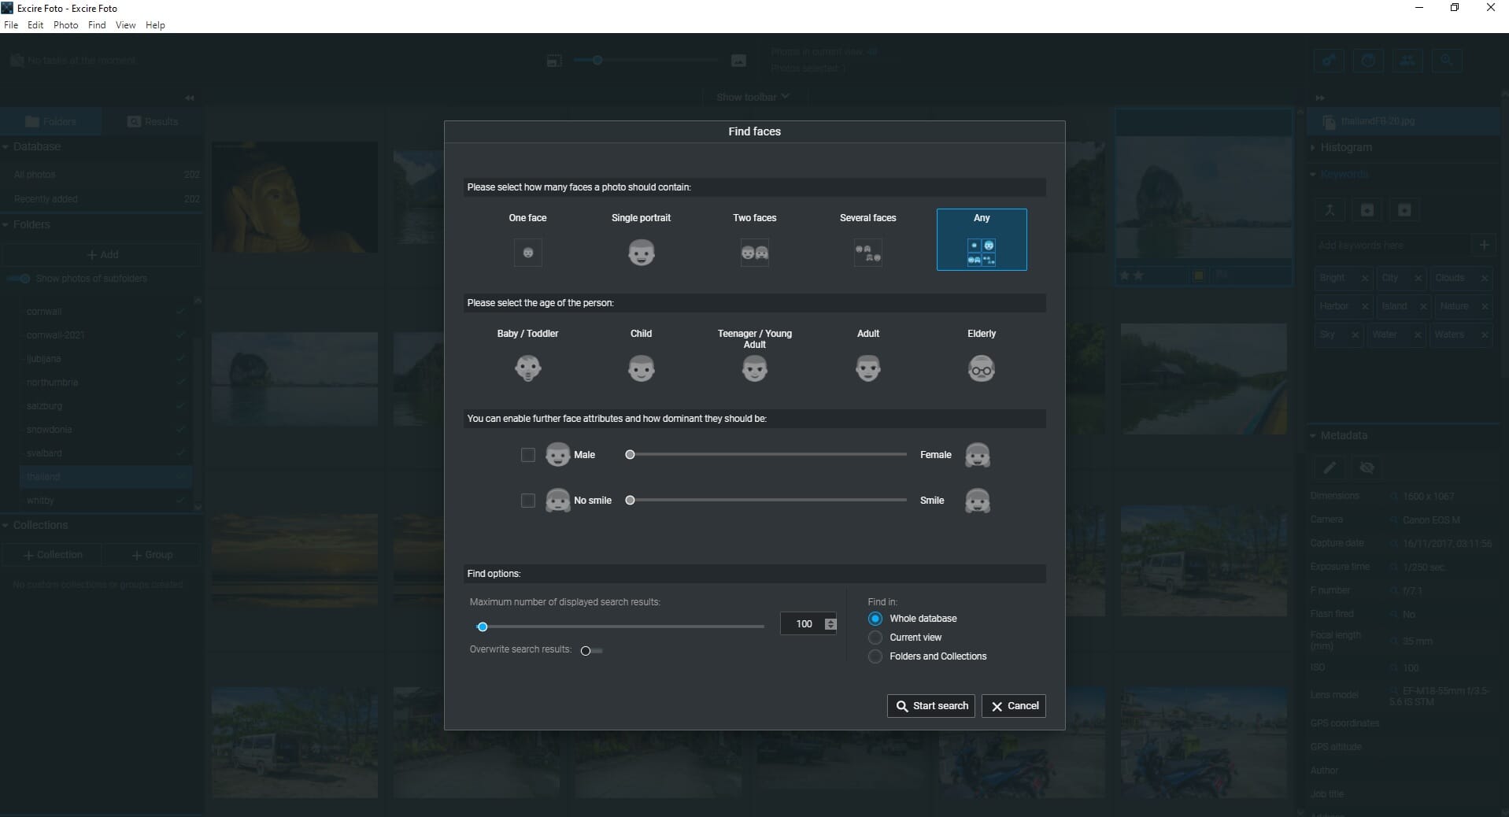Choose the Single portrait face icon

click(641, 253)
